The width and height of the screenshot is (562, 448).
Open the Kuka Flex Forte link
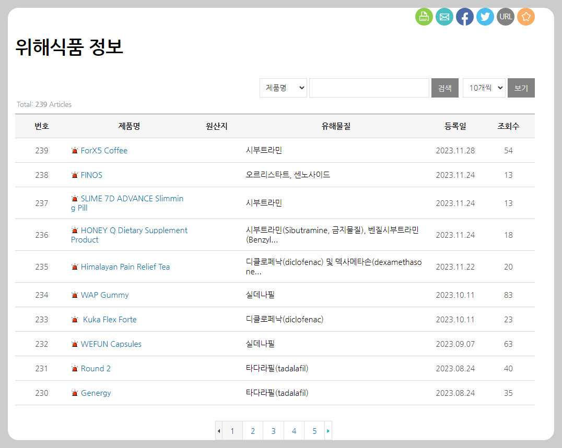pyautogui.click(x=110, y=320)
